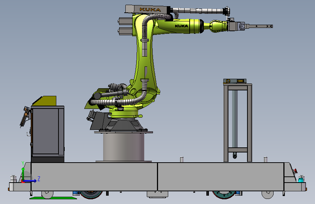Click the red emergency stop on right slope
This screenshot has height=204, width=315.
[295, 171]
